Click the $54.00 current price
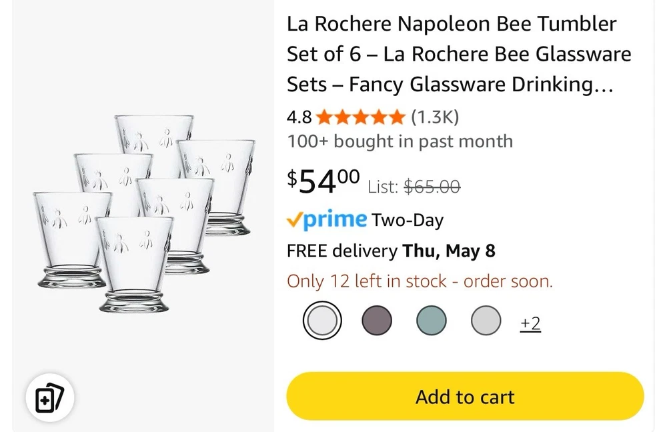Screen dimensions: 667x432 323,180
